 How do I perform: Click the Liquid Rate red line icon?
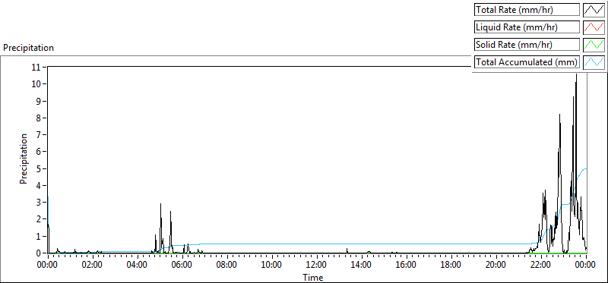(594, 27)
